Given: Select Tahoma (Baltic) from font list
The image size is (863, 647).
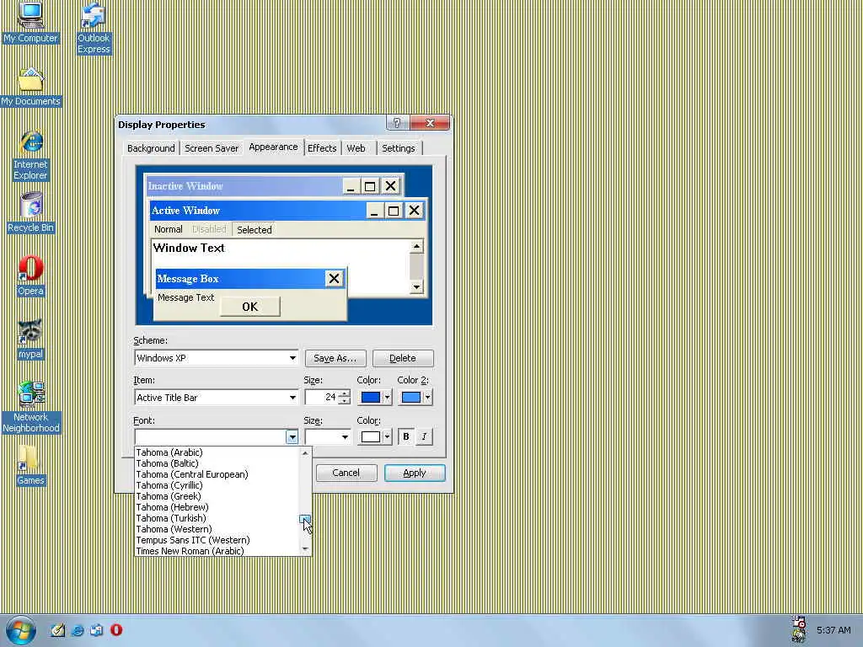Looking at the screenshot, I should point(217,463).
